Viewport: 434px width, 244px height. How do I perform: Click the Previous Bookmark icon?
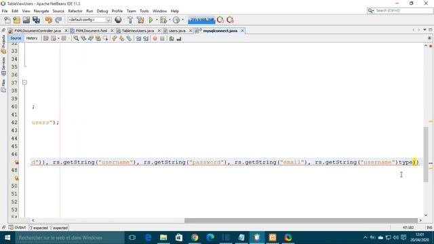[115, 39]
